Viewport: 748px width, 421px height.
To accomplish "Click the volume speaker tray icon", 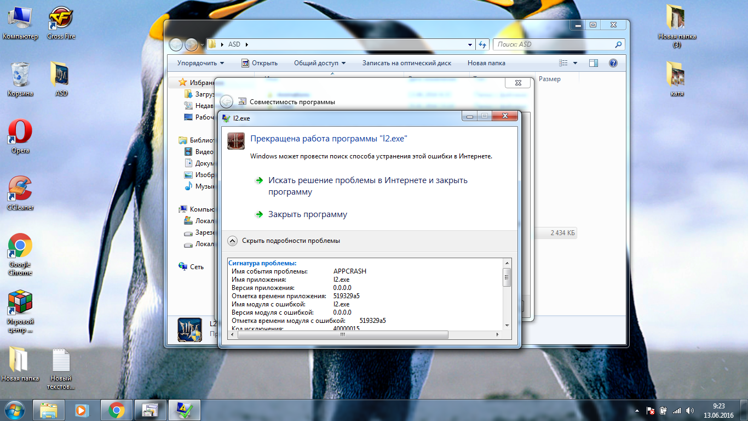I will tap(689, 410).
